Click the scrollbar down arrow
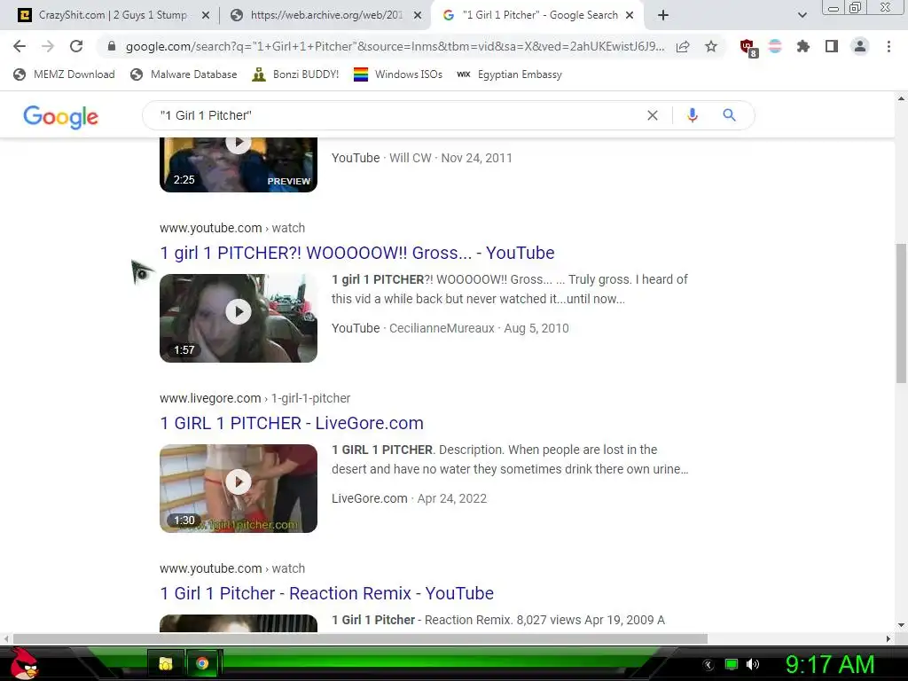Screen dimensions: 908x681 click(x=901, y=625)
